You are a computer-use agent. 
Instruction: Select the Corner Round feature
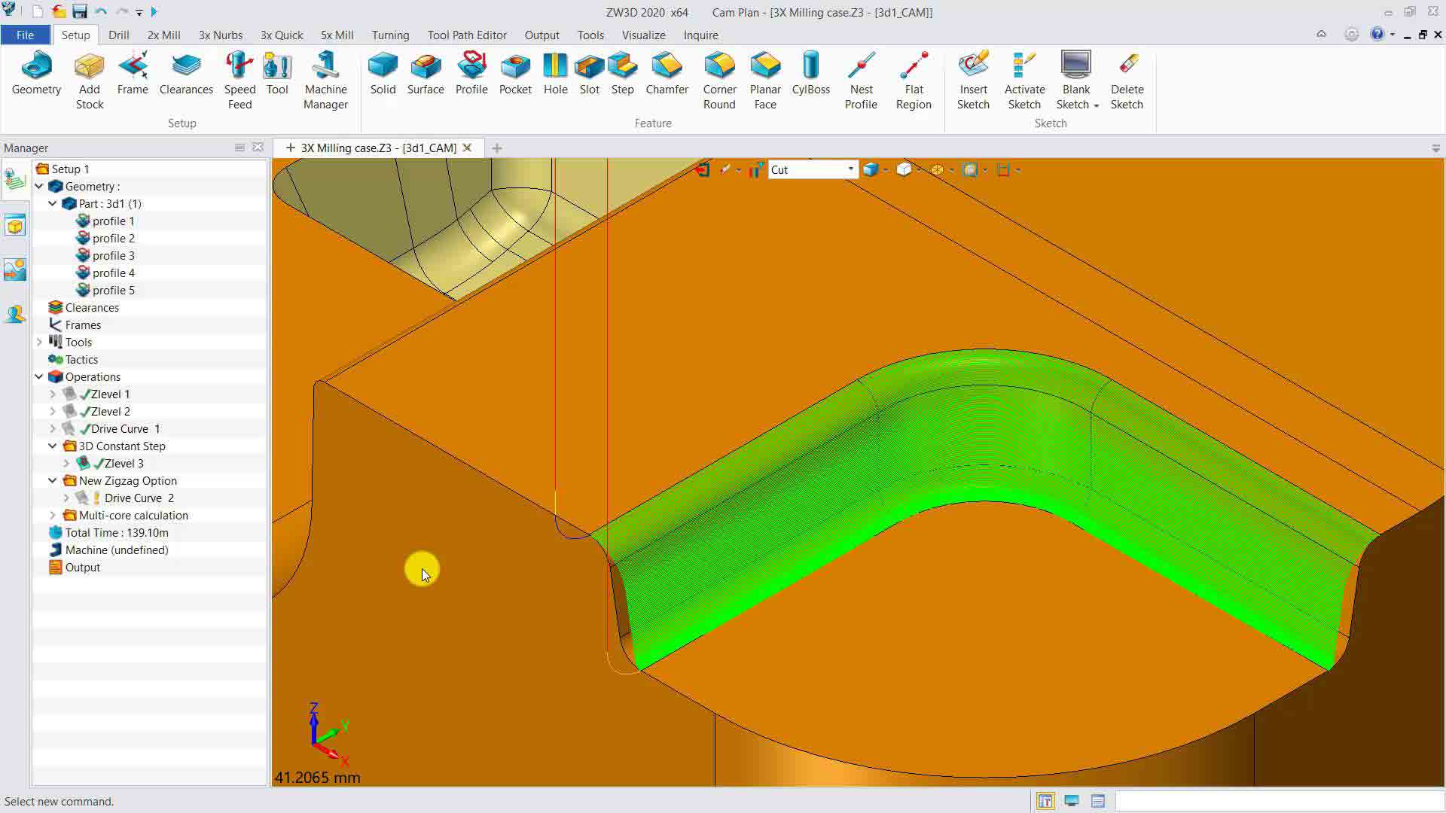[719, 67]
